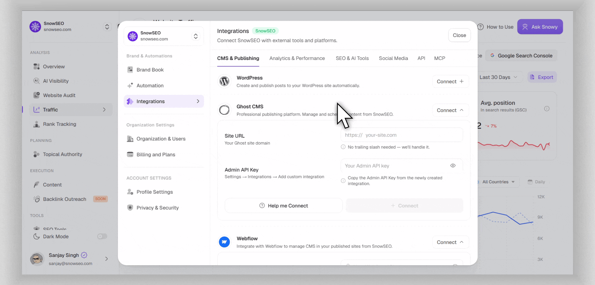Image resolution: width=595 pixels, height=285 pixels.
Task: Click the Avg. position info icon
Action: pyautogui.click(x=547, y=108)
